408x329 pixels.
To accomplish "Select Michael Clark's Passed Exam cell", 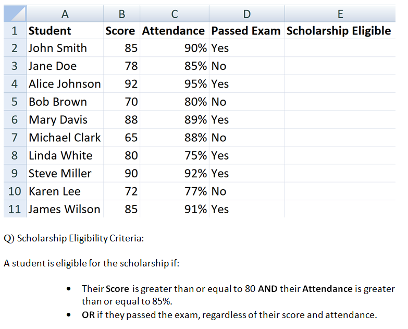I will pos(246,138).
